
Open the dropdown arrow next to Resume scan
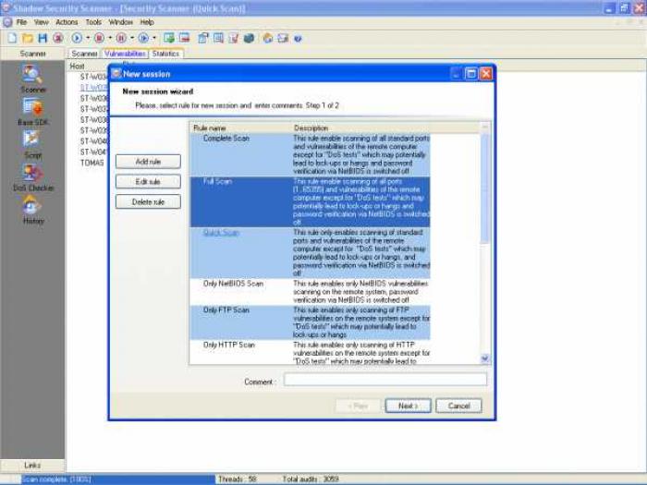pos(154,39)
